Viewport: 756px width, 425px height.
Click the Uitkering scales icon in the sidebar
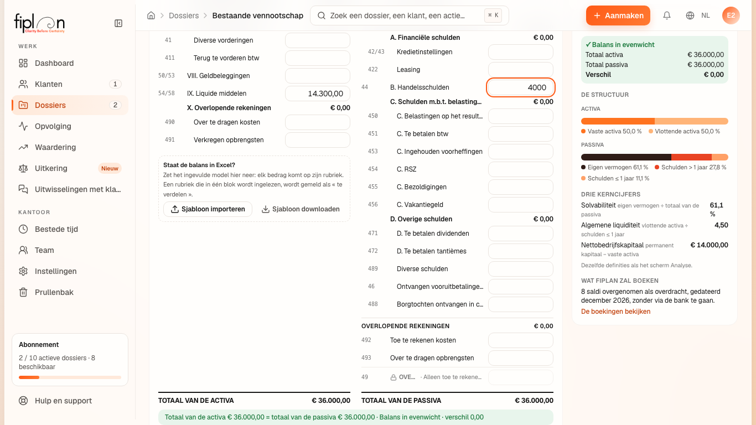pos(23,168)
